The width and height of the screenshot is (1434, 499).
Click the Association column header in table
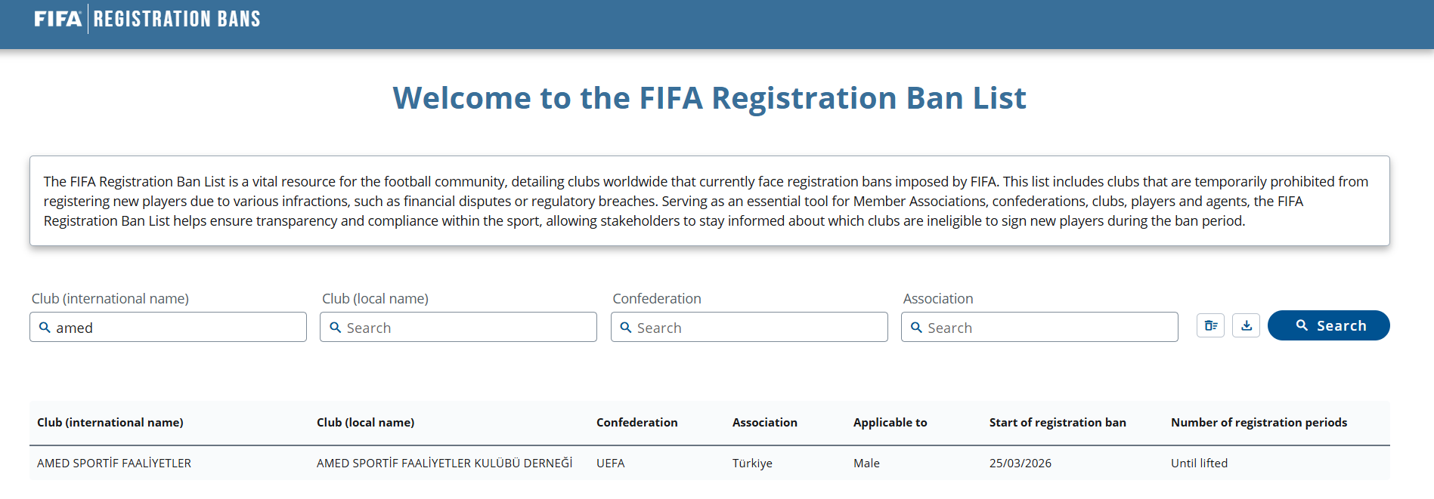[x=764, y=423]
